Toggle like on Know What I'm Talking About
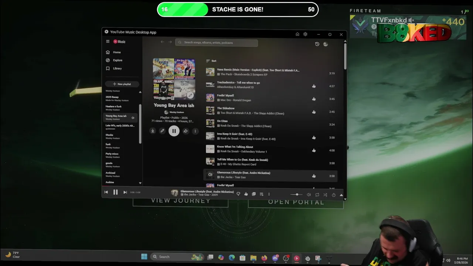Viewport: 473px width, 266px height. (314, 150)
